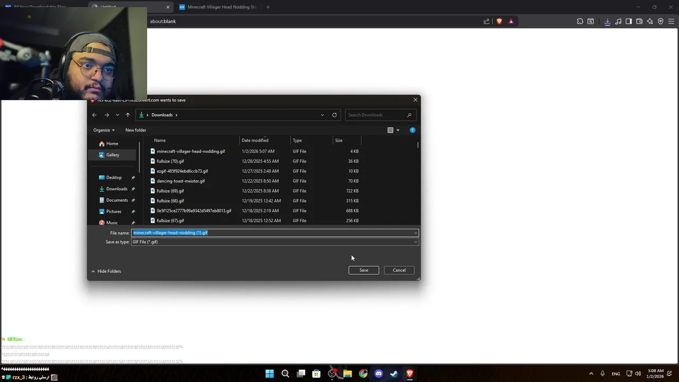Screen dimensions: 679x382
Task: Expand the address bar previous locations dropdown
Action: [322, 115]
